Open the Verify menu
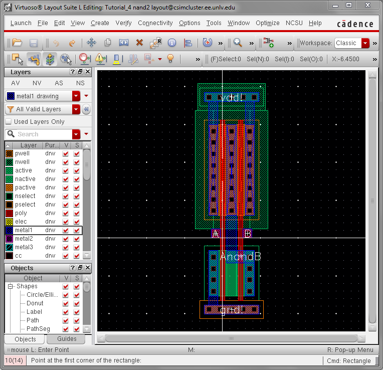 click(x=123, y=23)
